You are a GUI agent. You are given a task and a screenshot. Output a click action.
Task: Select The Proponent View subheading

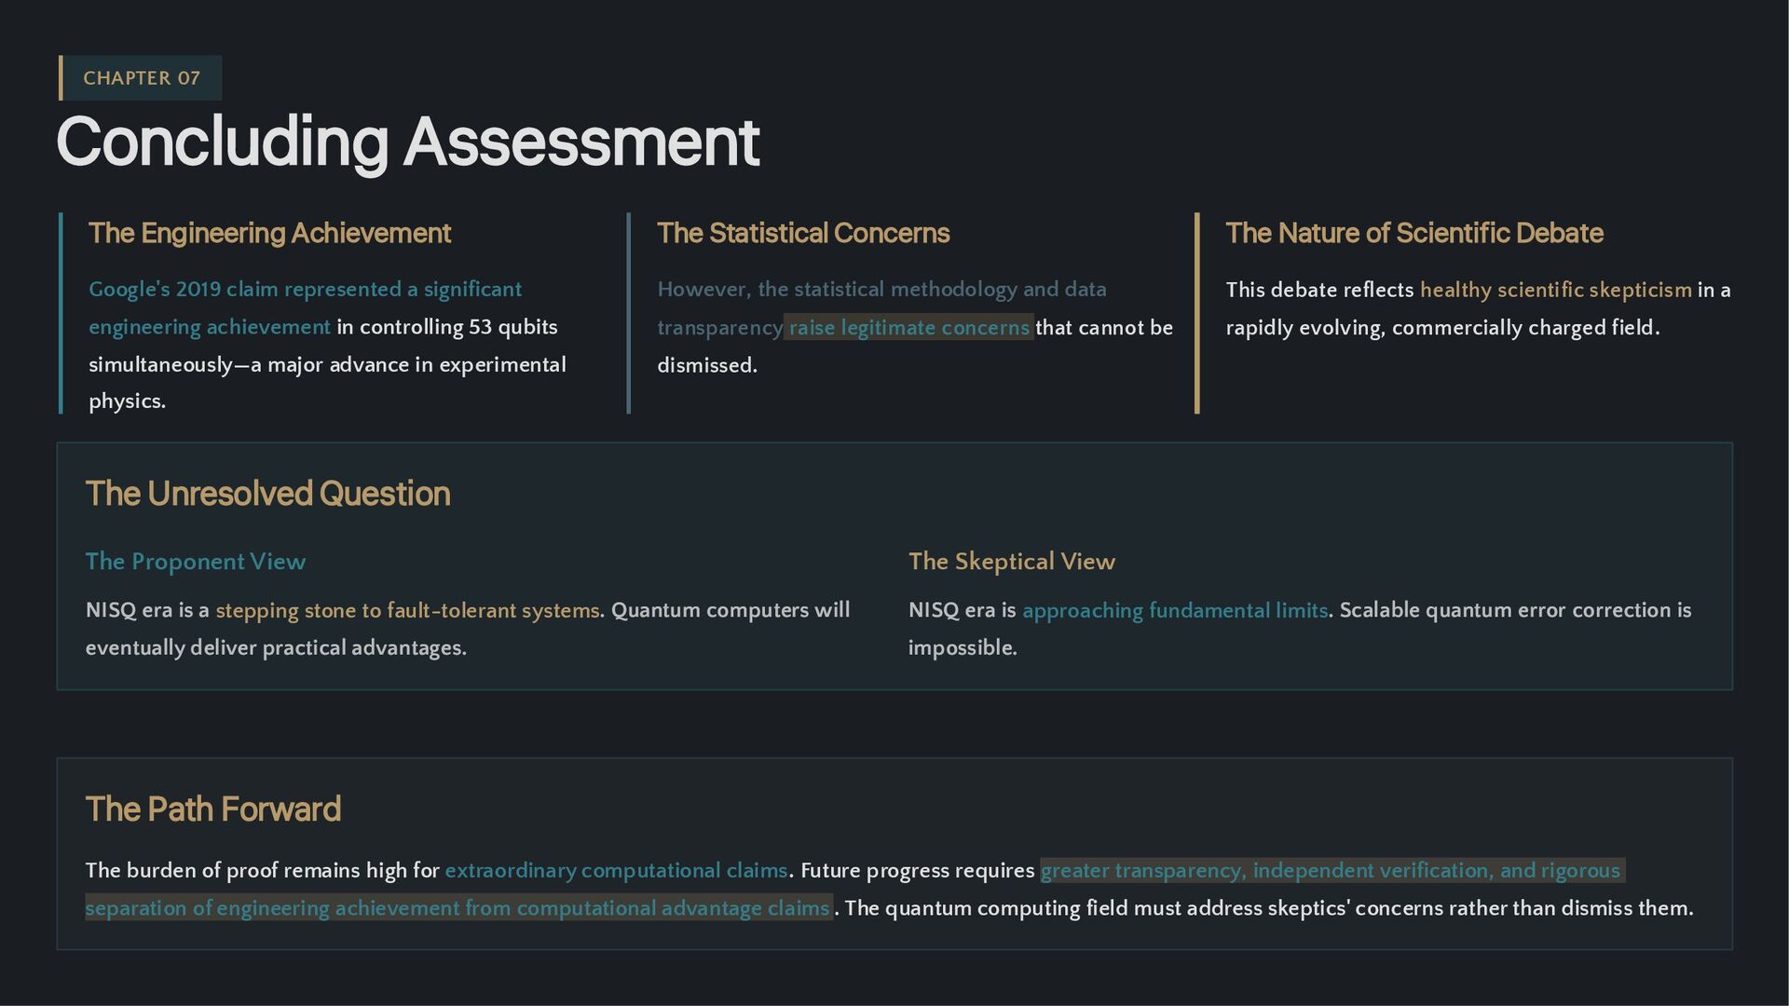coord(195,562)
